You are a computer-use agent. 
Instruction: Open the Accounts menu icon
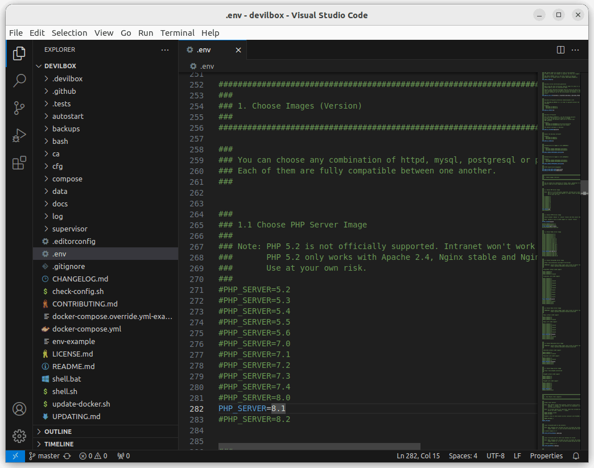click(x=19, y=409)
